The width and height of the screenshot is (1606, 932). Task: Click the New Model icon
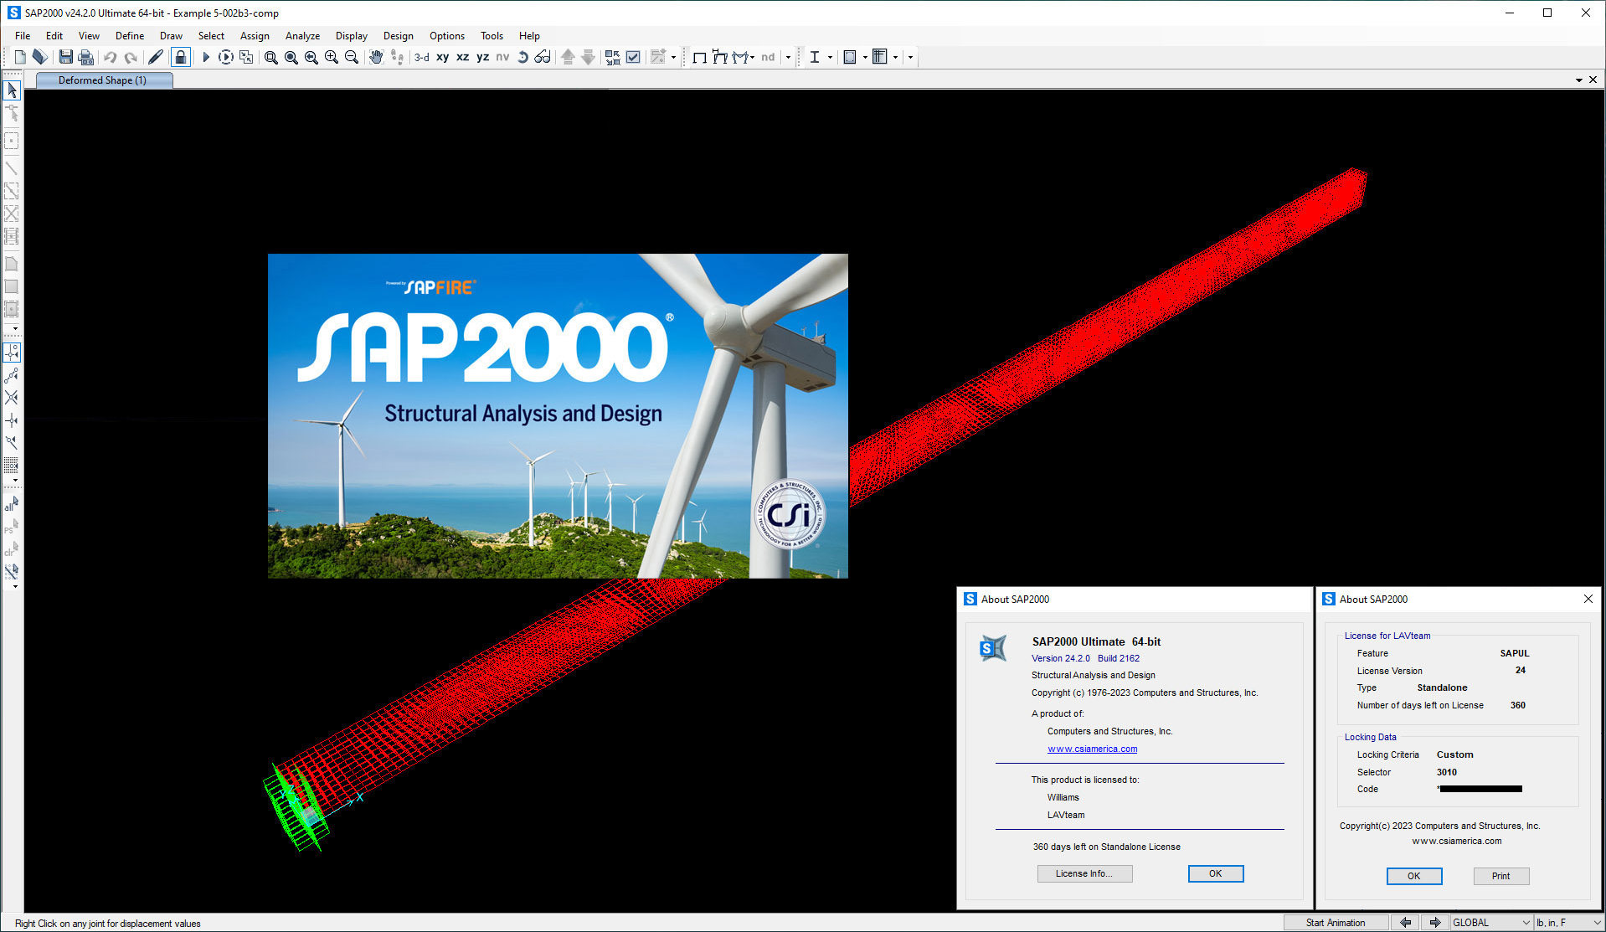click(x=20, y=57)
